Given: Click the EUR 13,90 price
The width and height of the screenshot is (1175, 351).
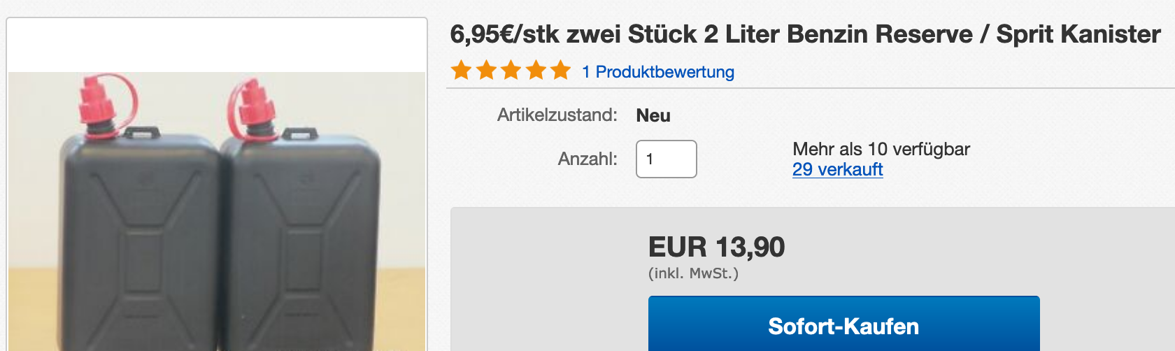Looking at the screenshot, I should (x=716, y=247).
